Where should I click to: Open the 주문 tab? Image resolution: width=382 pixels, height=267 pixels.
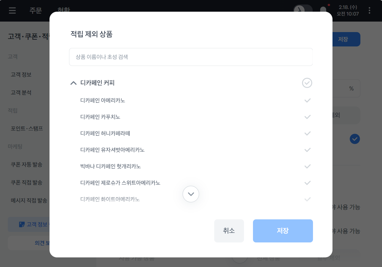35,11
